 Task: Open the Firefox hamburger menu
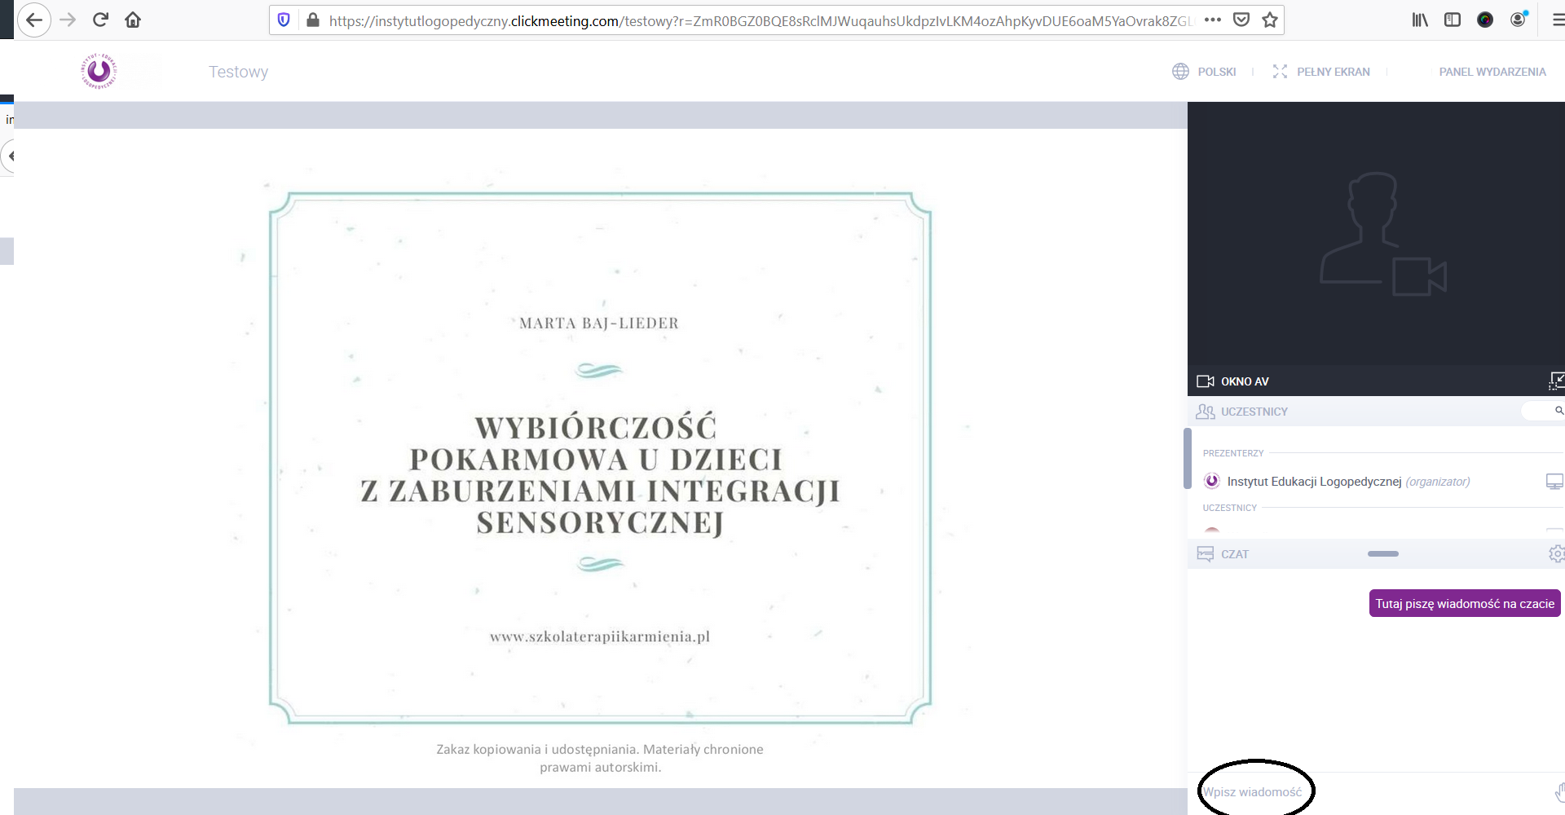[1557, 20]
